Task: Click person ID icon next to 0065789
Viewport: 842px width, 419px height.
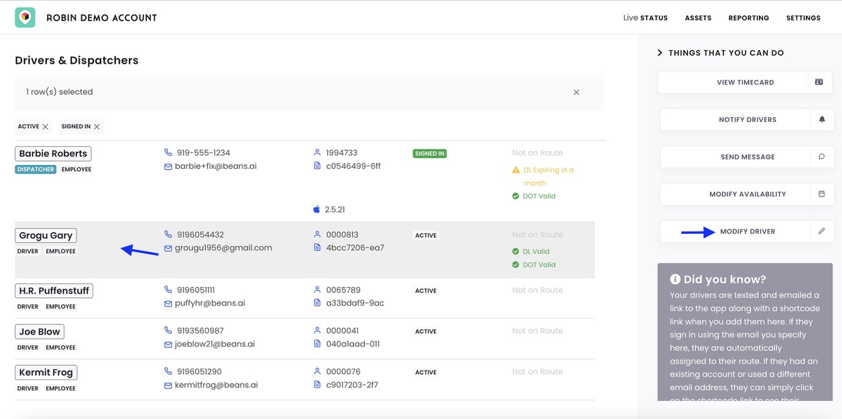Action: (x=317, y=290)
